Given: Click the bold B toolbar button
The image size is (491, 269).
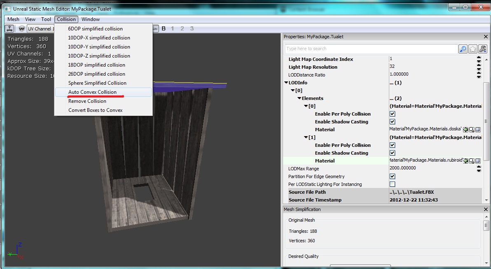Looking at the screenshot, I should [x=164, y=29].
